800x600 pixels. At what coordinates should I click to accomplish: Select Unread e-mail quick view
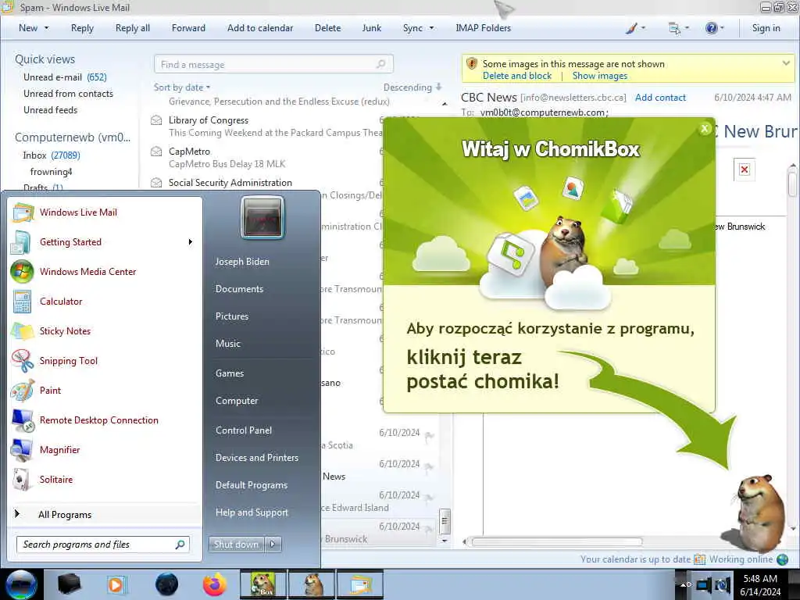(65, 77)
